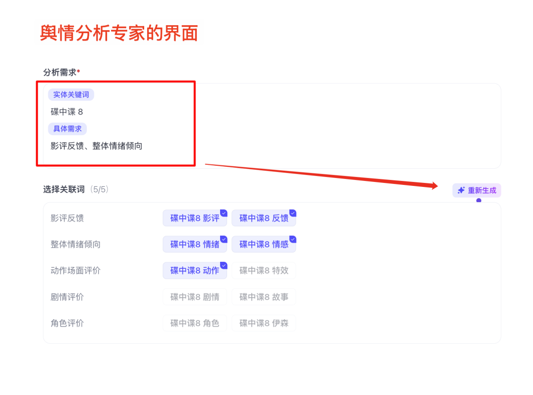Deselect the 碟中谍8 影评 keyword chip
The image size is (533, 395).
(x=195, y=218)
